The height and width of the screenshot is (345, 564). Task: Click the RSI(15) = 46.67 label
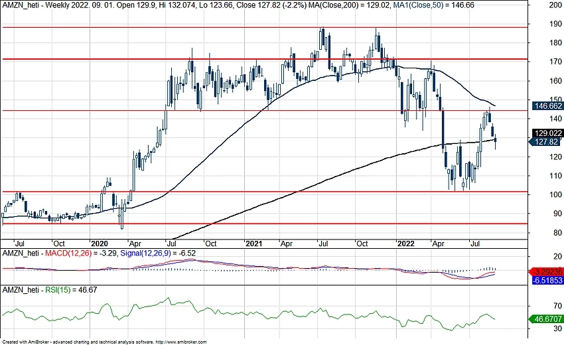point(71,289)
